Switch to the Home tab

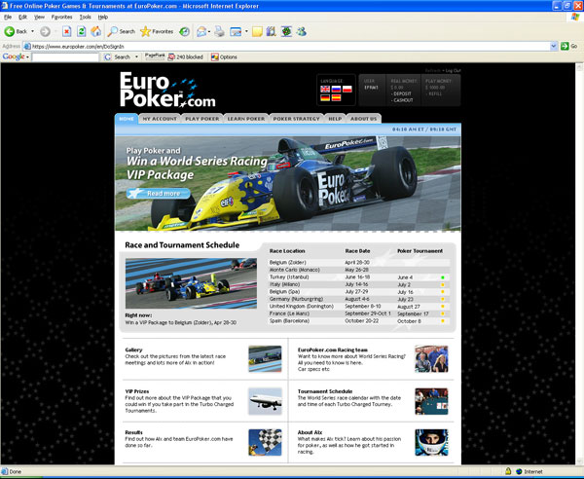click(127, 119)
